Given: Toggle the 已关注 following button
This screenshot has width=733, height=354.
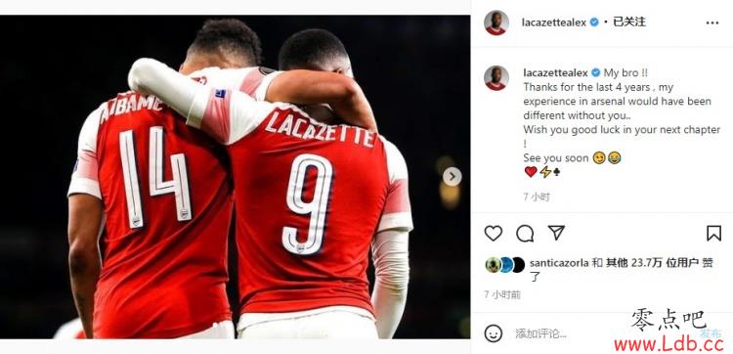Looking at the screenshot, I should [x=628, y=22].
